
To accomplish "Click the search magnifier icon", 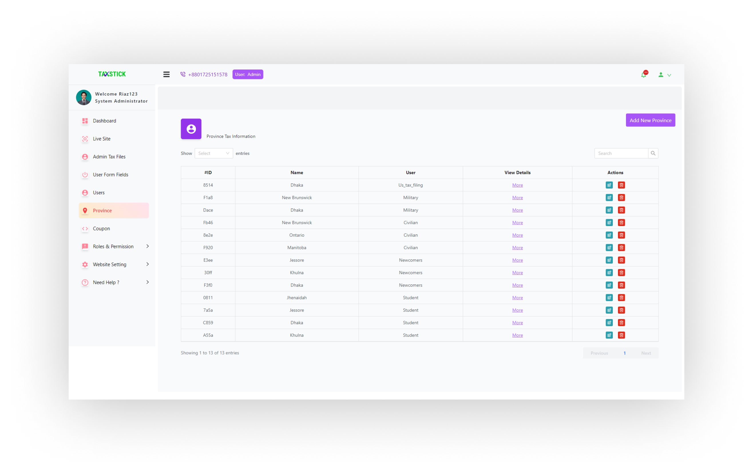I will tap(653, 153).
